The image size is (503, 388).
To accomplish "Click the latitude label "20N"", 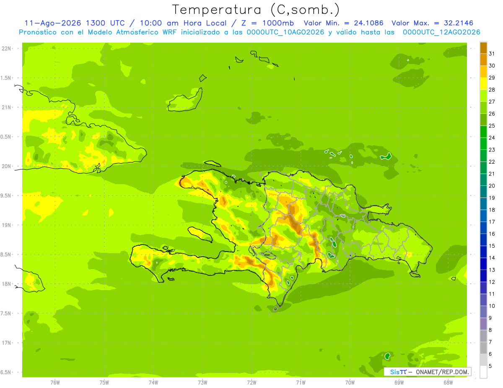I will 6,166.
